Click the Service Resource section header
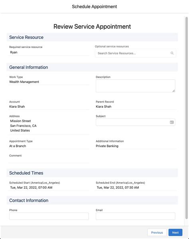The height and width of the screenshot is (239, 189). 92,37
